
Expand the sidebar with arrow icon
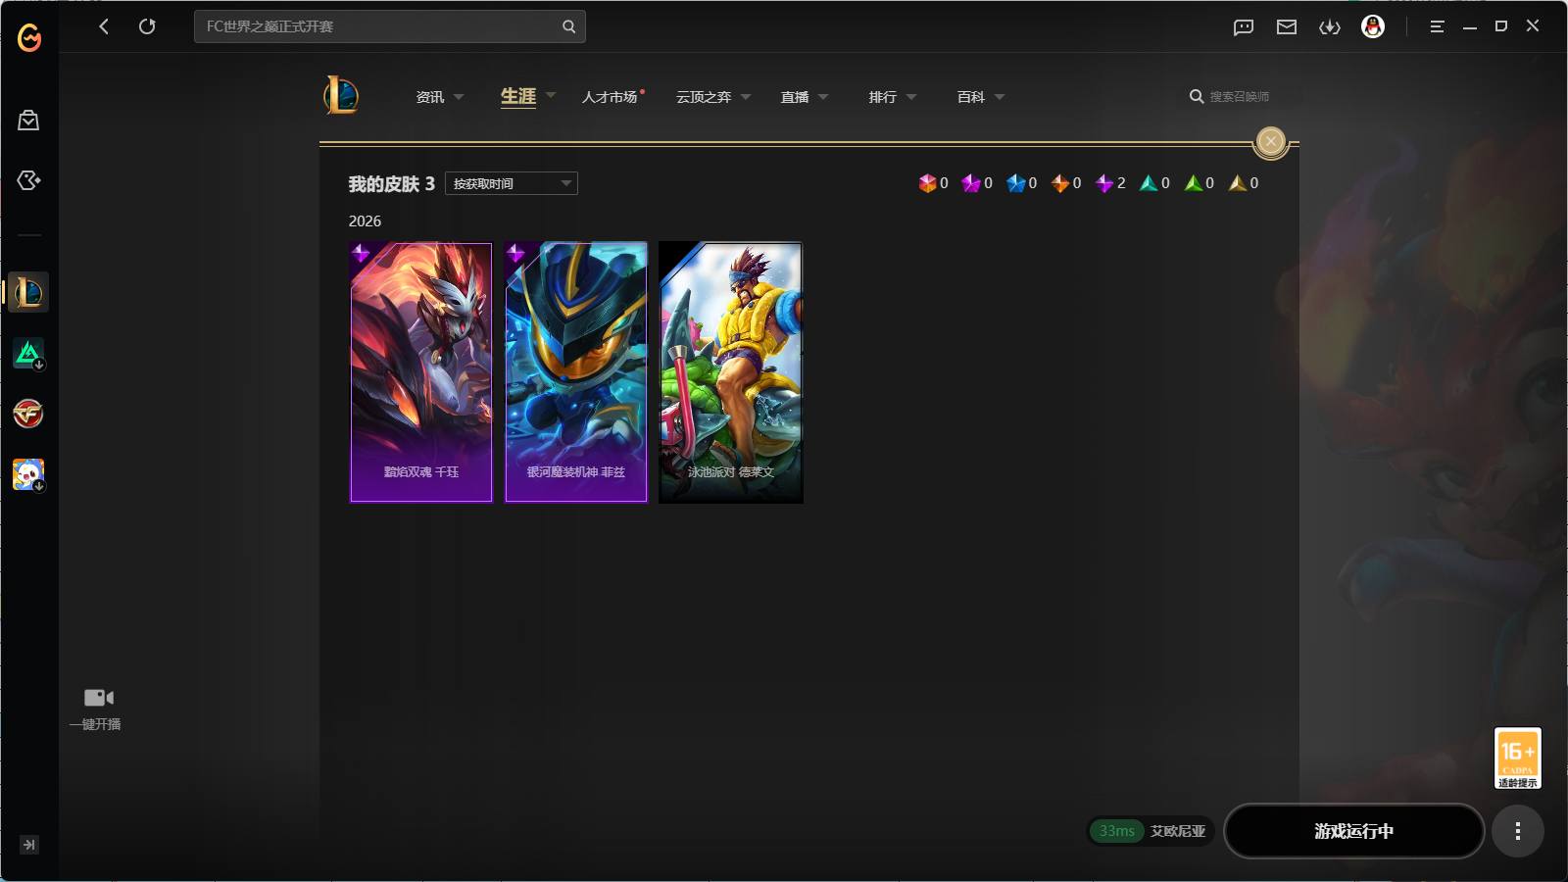tap(29, 845)
